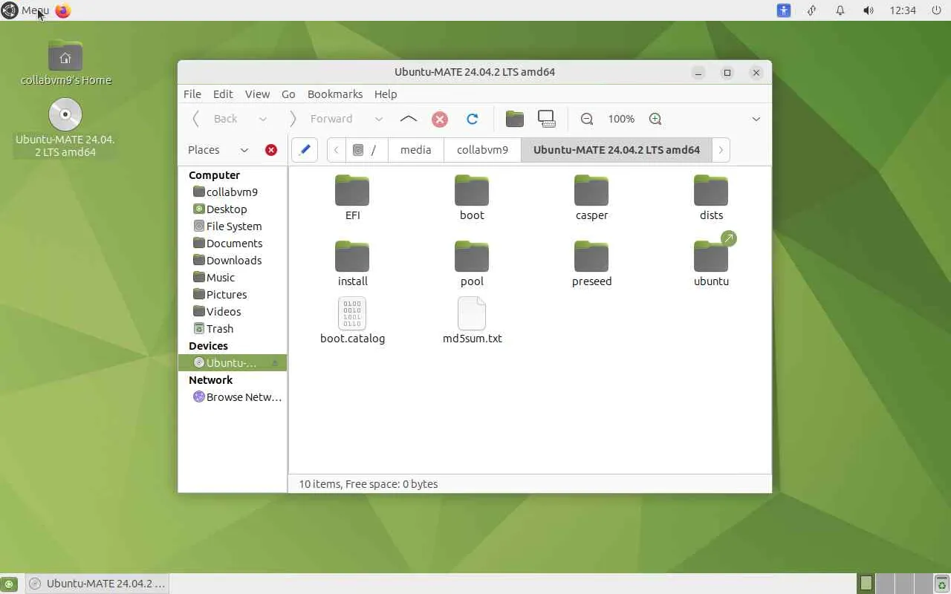Select the preseed folder
This screenshot has height=594, width=951.
click(x=591, y=264)
